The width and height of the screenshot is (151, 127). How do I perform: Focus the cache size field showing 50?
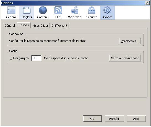[x=36, y=58]
